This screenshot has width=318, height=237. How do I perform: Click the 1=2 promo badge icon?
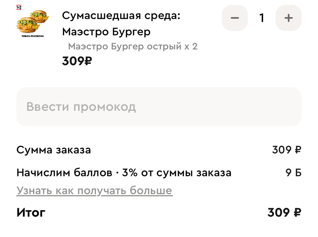coord(19,8)
